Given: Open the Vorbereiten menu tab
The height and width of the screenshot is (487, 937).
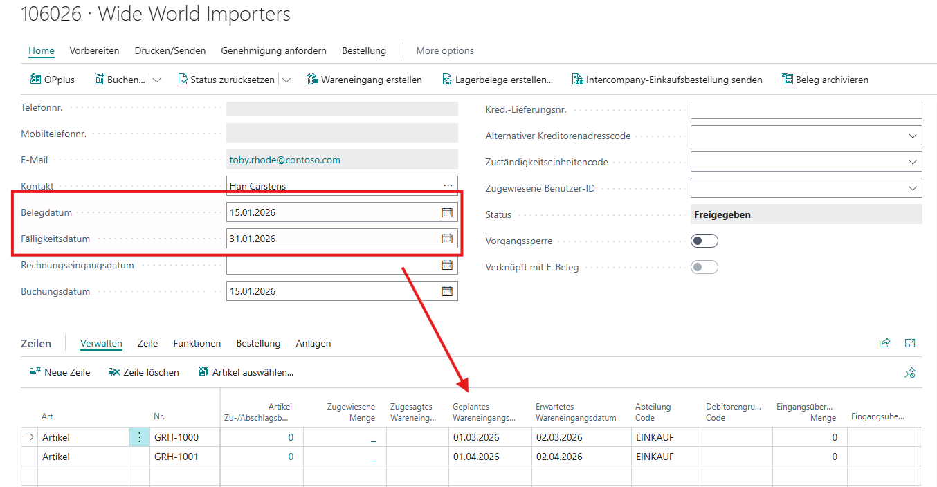Looking at the screenshot, I should click(94, 50).
